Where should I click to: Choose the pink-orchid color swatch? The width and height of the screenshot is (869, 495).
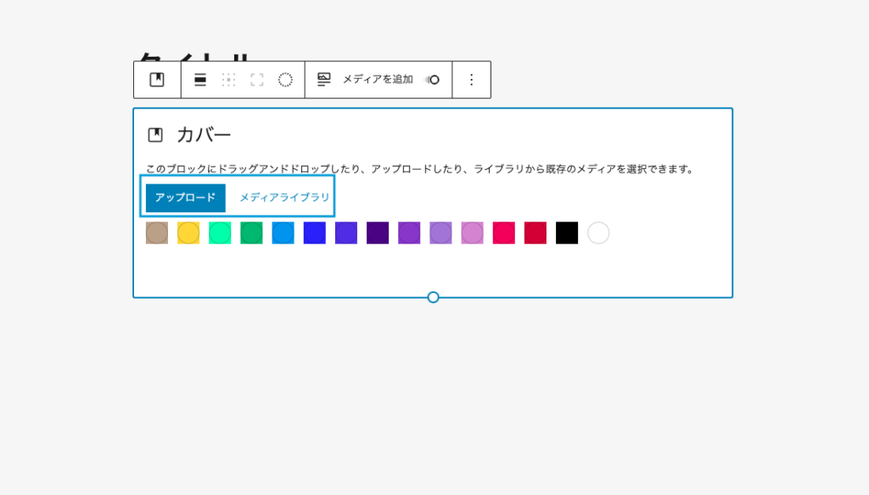tap(472, 233)
